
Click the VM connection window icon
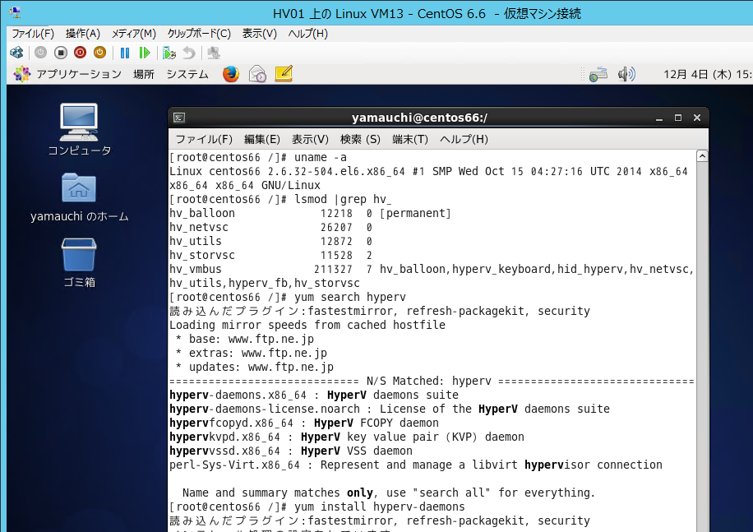[15, 13]
